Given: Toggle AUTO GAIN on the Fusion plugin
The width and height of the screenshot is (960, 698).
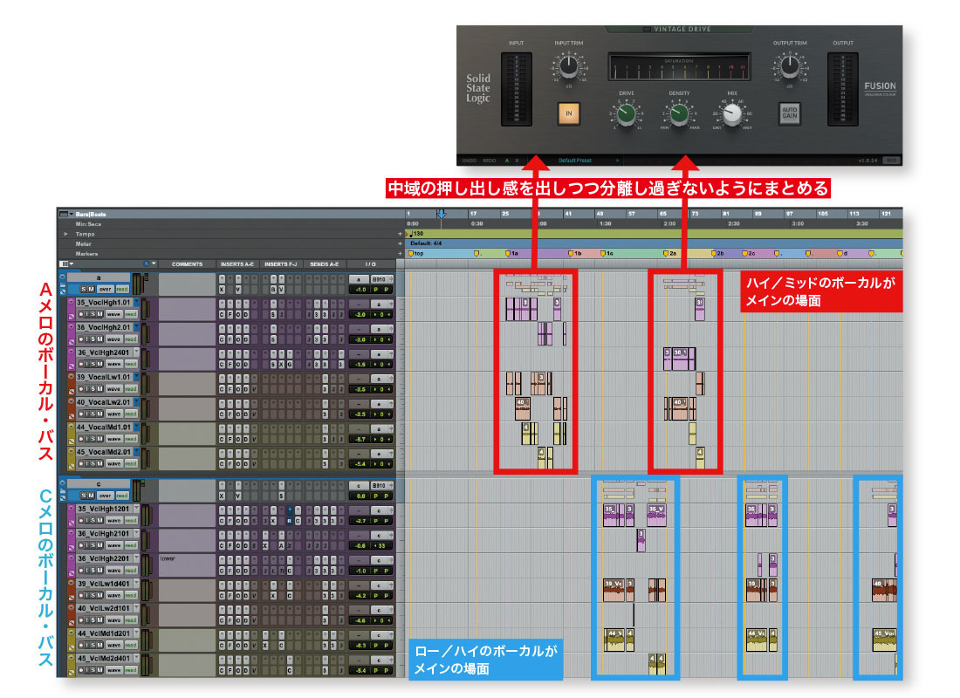Looking at the screenshot, I should pos(789,113).
